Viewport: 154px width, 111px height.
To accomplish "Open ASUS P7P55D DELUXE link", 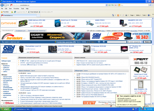I will (66, 46).
